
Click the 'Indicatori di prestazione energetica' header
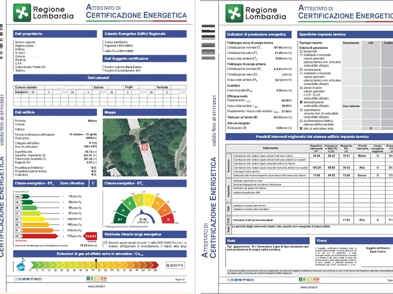259,34
